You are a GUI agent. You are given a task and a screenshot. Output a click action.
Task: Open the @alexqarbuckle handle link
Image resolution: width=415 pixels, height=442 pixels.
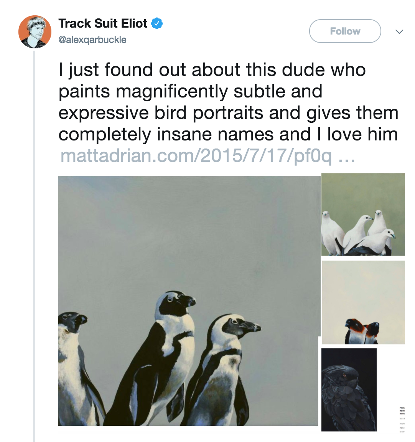tap(92, 40)
